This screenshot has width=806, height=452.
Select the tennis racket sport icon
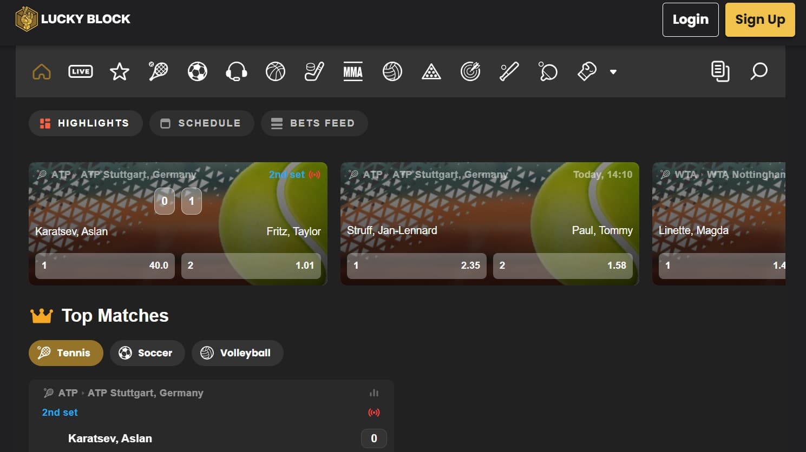tap(159, 71)
